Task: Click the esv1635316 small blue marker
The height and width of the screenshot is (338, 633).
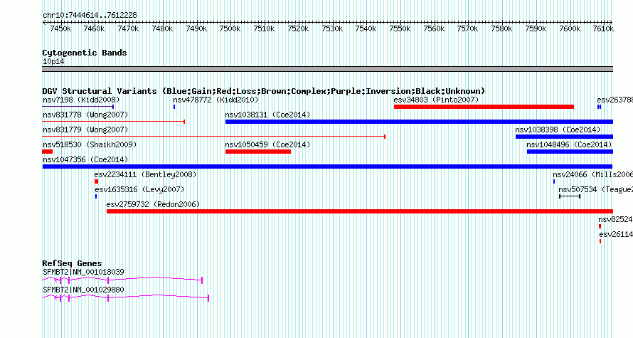Action: [96, 196]
